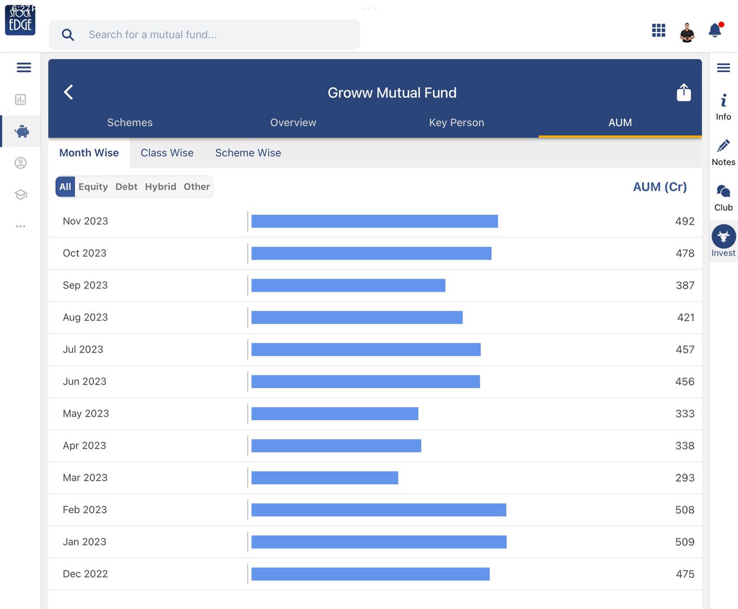Open the account person sidebar icon
Screen dimensions: 738x609
(21, 163)
